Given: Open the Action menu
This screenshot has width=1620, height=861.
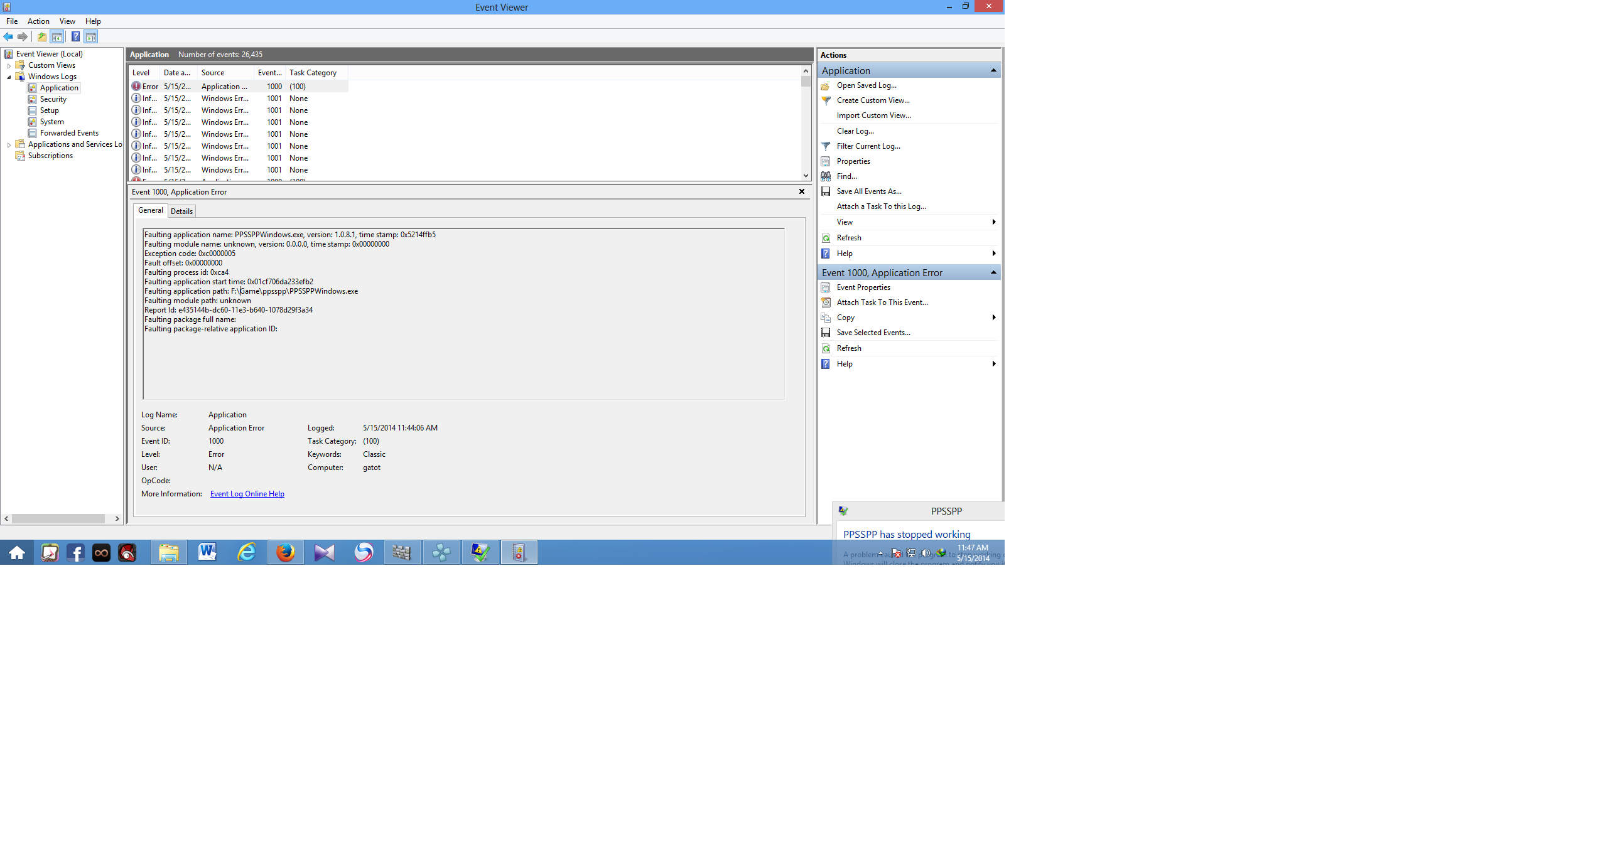Looking at the screenshot, I should [x=38, y=21].
